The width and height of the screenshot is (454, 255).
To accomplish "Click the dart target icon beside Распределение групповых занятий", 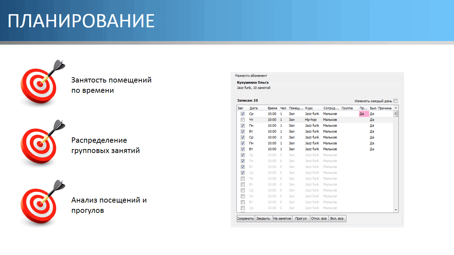I will tap(43, 143).
